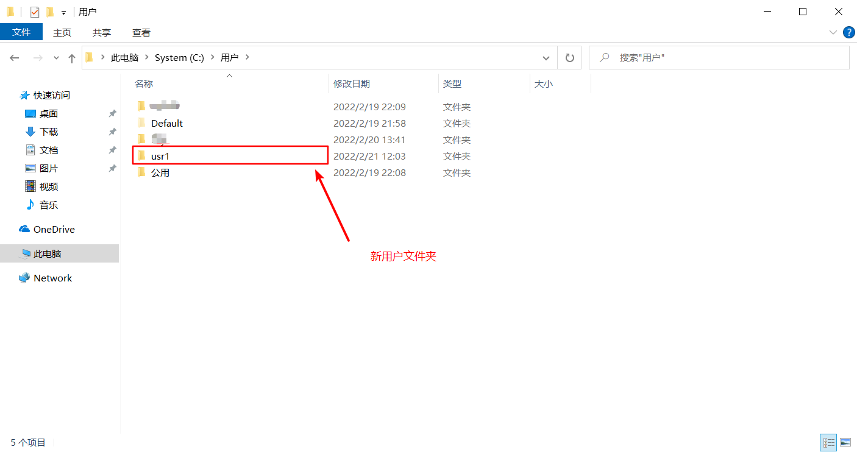Go back with the left arrow
857x452 pixels.
(15, 58)
